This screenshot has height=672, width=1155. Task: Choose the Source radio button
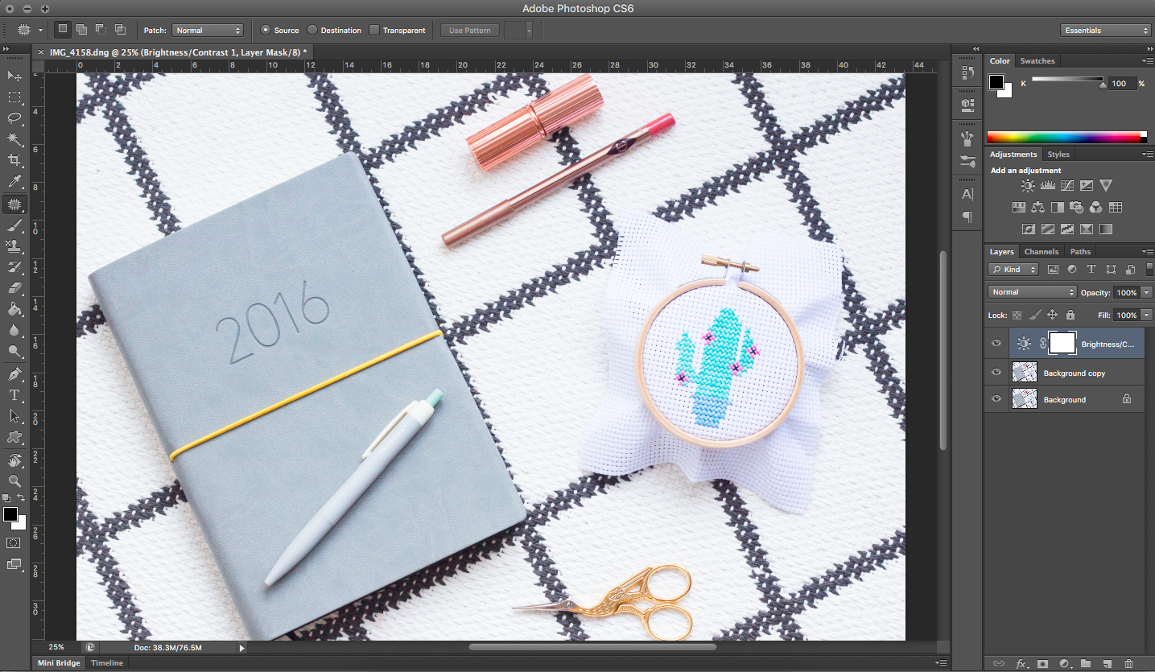click(x=266, y=30)
